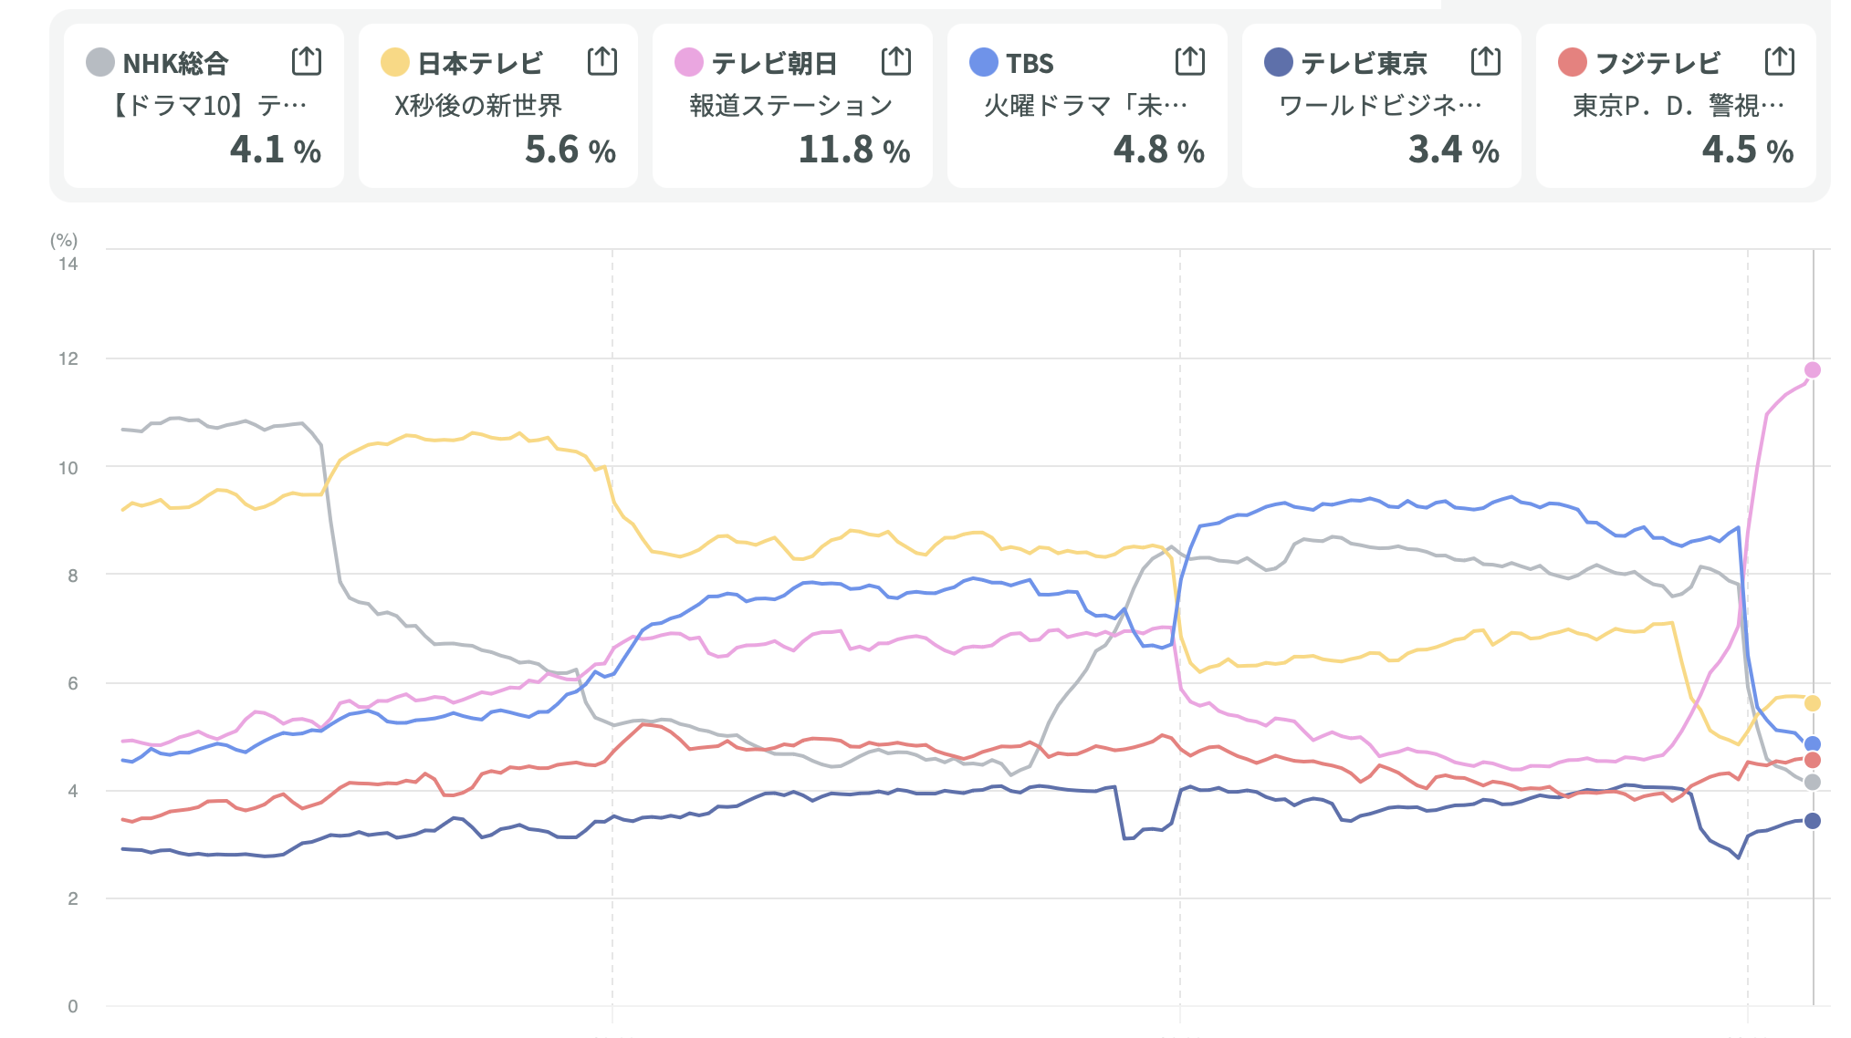Click the pink endpoint marker on the chart
This screenshot has height=1038, width=1851.
(1812, 369)
